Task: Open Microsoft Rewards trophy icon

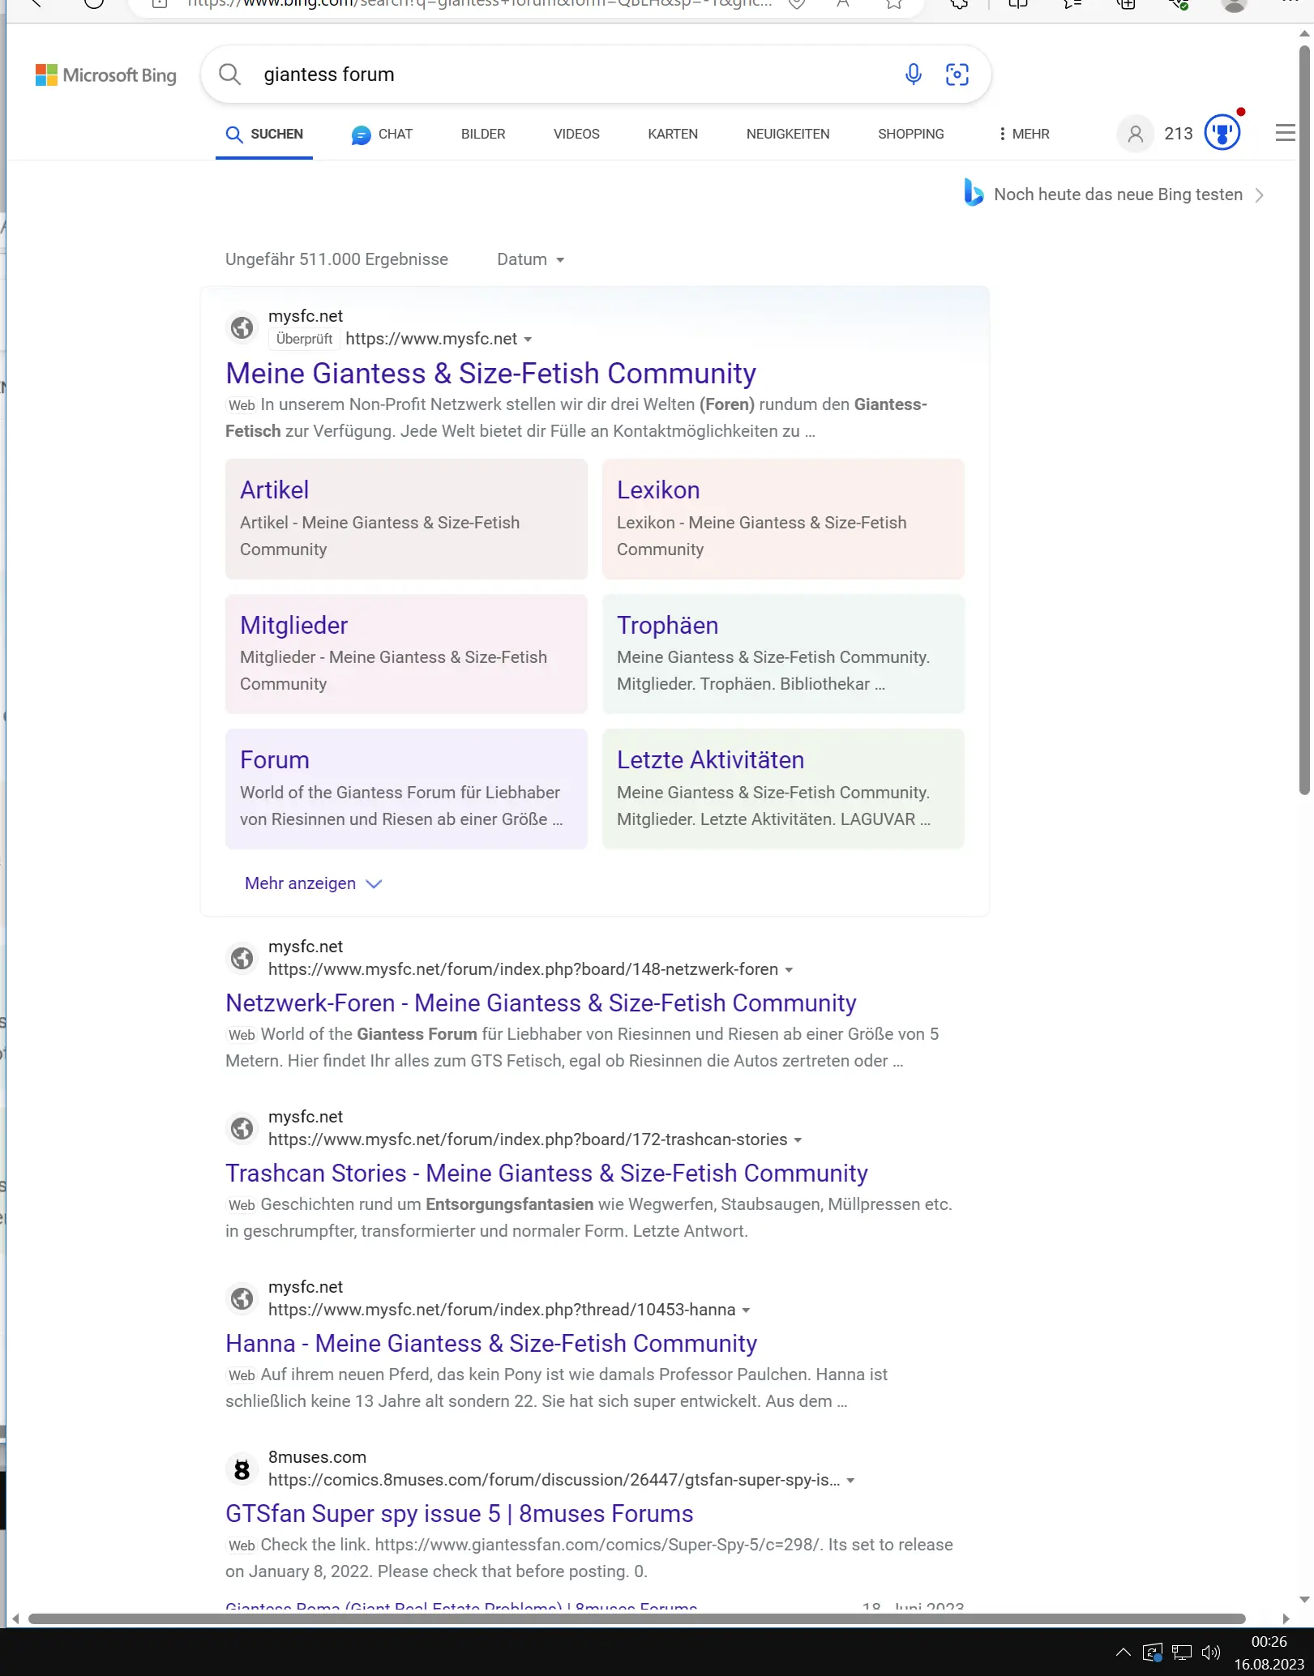Action: coord(1222,132)
